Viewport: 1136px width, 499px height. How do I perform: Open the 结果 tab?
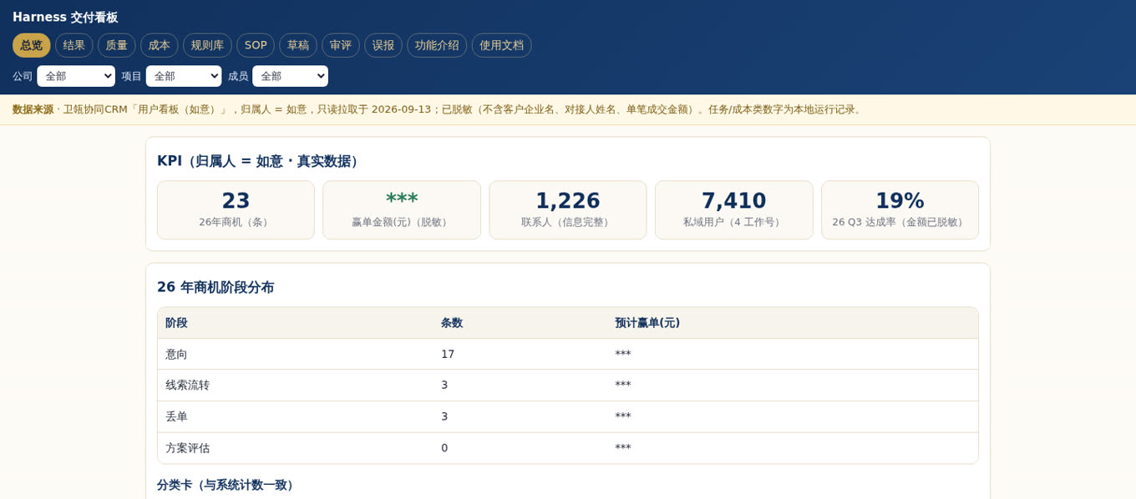[74, 45]
